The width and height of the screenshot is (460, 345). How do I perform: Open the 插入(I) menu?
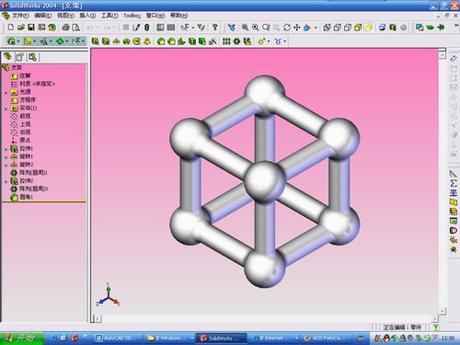pyautogui.click(x=87, y=16)
